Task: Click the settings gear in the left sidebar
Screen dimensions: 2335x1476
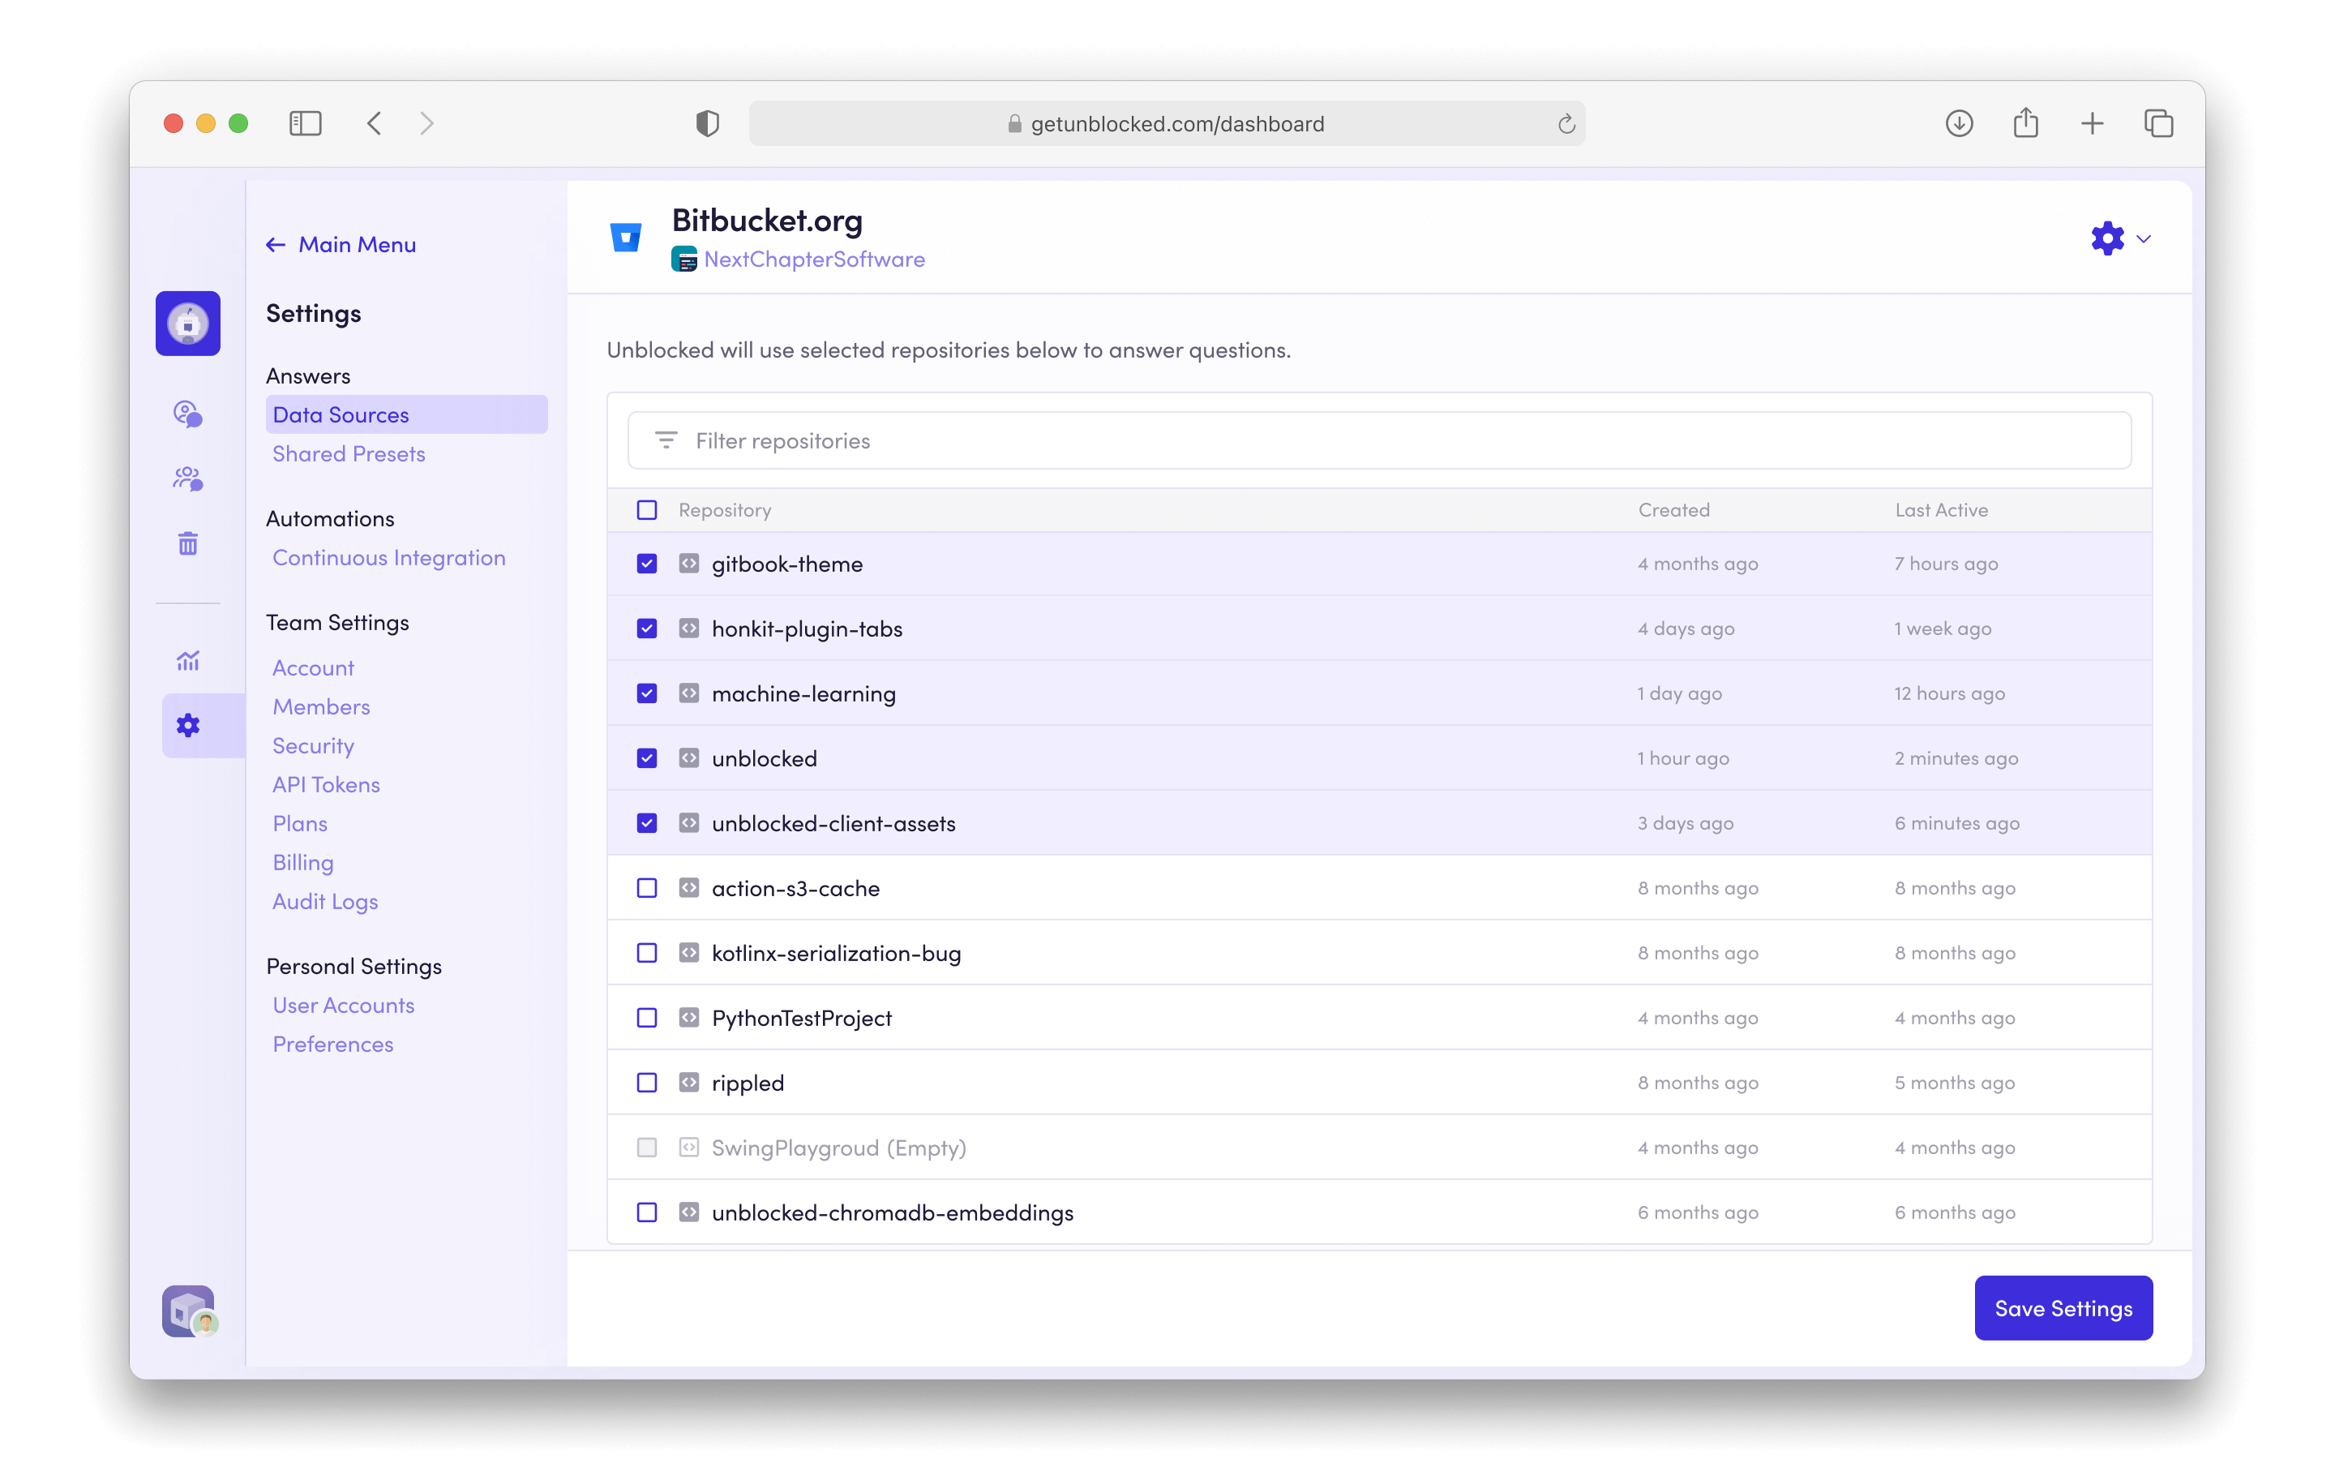Action: 187,725
